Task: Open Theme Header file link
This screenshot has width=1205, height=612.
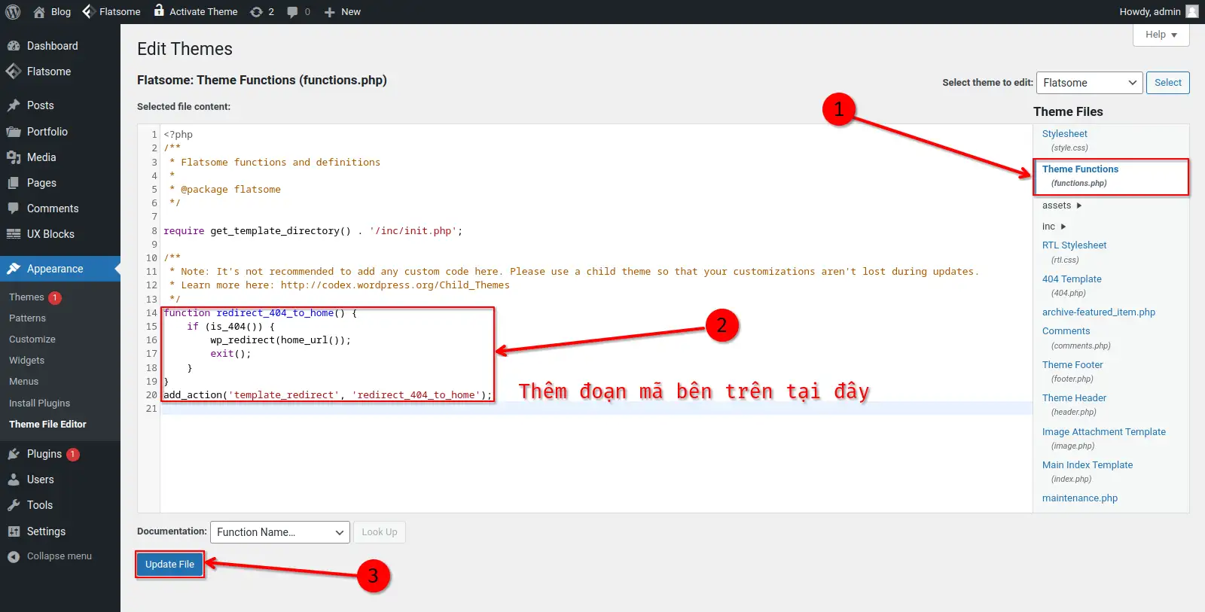Action: (x=1074, y=398)
